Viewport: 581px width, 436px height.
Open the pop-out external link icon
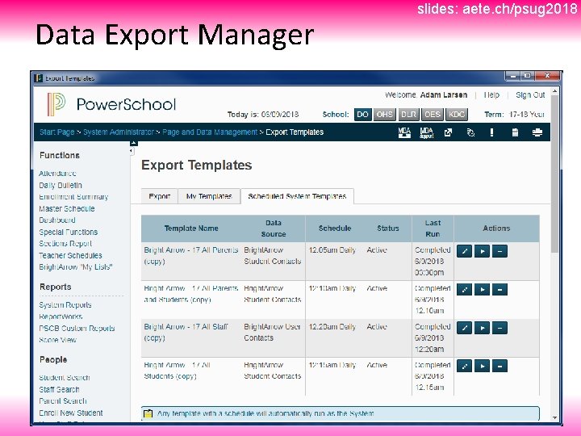(449, 132)
